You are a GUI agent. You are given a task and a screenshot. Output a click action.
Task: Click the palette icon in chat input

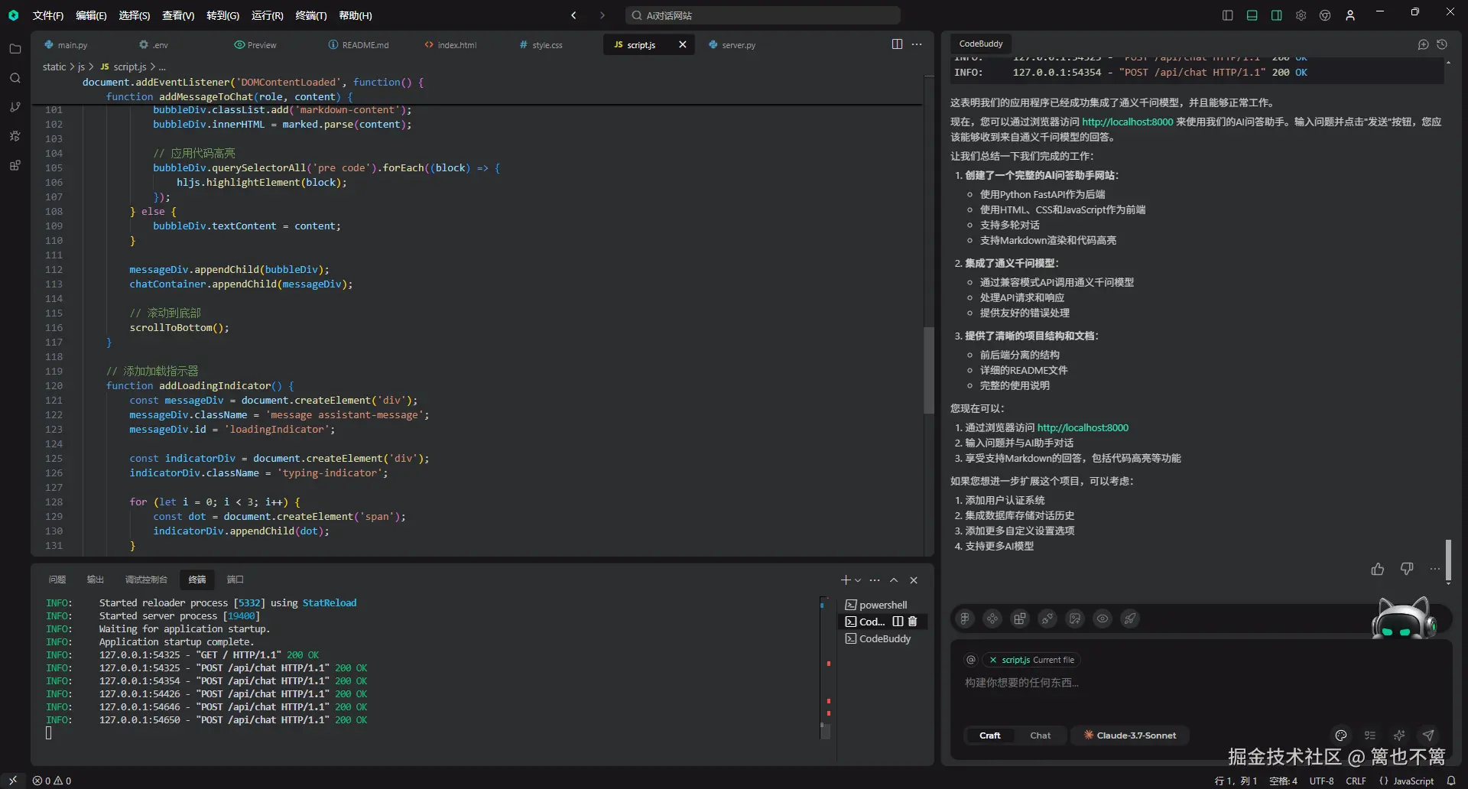[x=1341, y=735]
